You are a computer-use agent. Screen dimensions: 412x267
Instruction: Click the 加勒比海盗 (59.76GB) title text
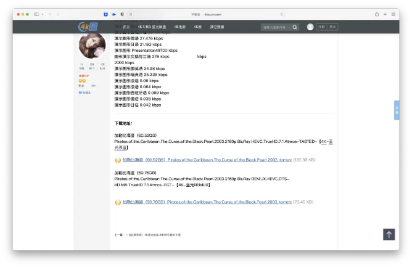pos(135,173)
